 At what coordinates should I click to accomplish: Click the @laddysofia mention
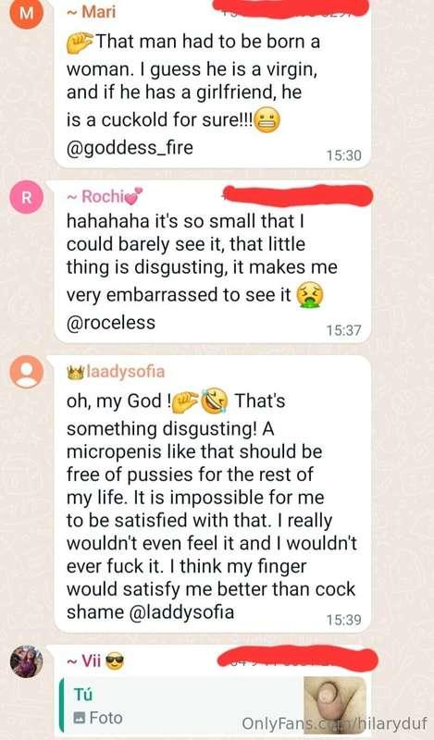point(181,612)
